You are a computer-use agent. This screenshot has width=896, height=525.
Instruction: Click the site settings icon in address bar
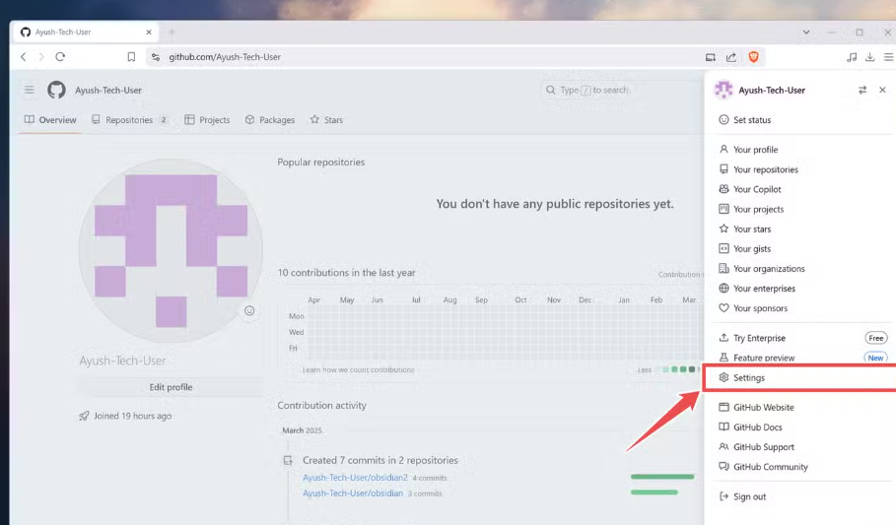[156, 56]
